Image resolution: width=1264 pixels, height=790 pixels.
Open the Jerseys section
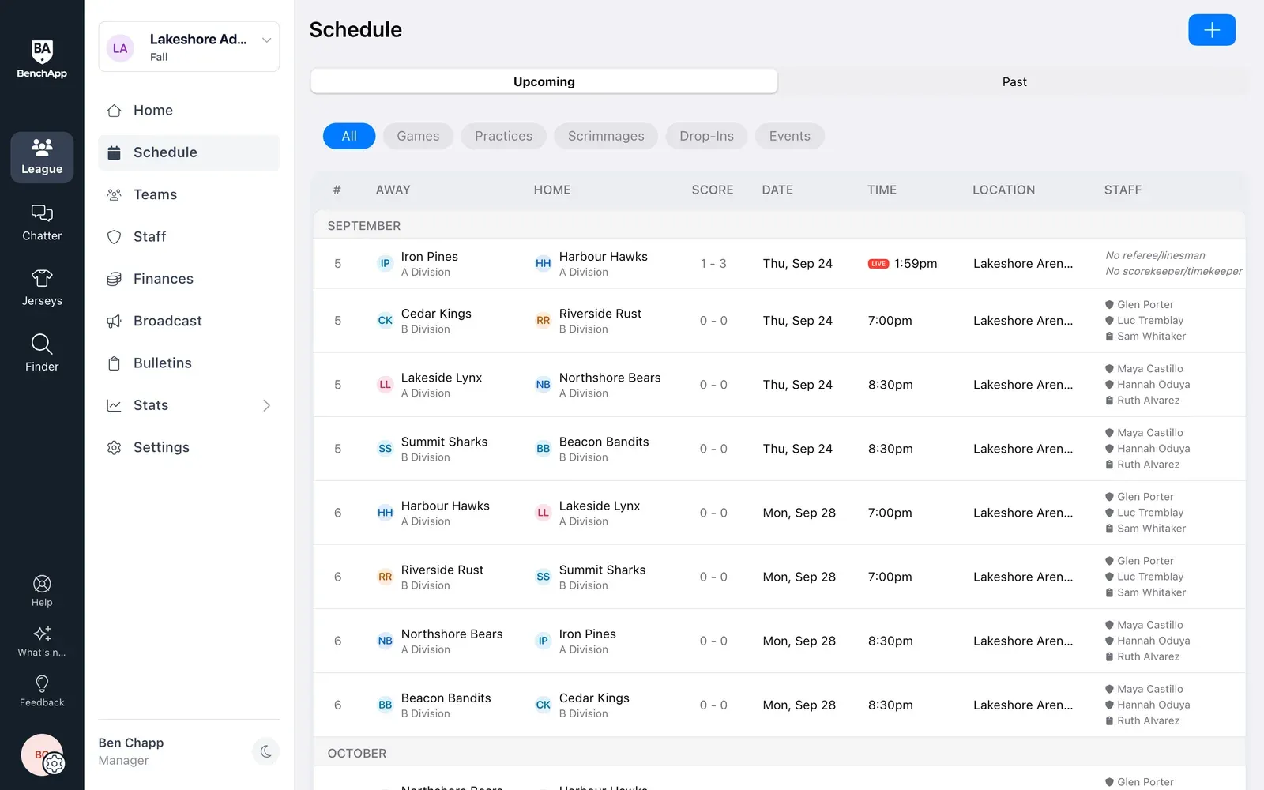pos(42,288)
